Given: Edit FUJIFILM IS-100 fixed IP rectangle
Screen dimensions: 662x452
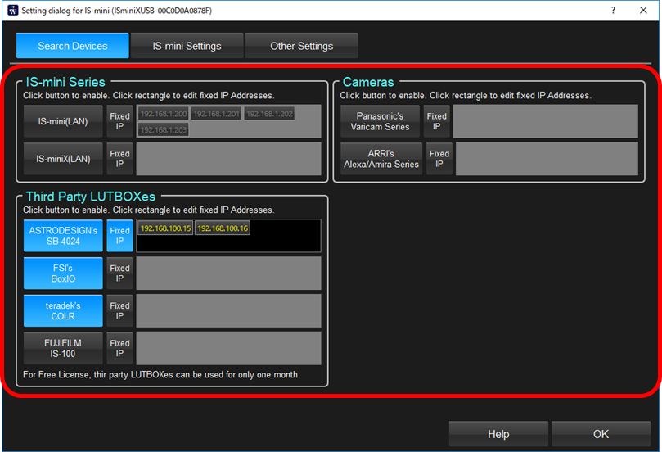Looking at the screenshot, I should (228, 349).
